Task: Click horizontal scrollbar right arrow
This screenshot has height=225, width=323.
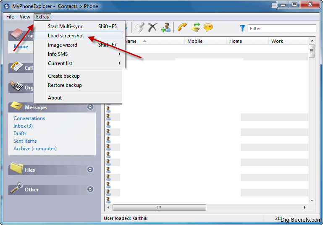Action: point(305,207)
